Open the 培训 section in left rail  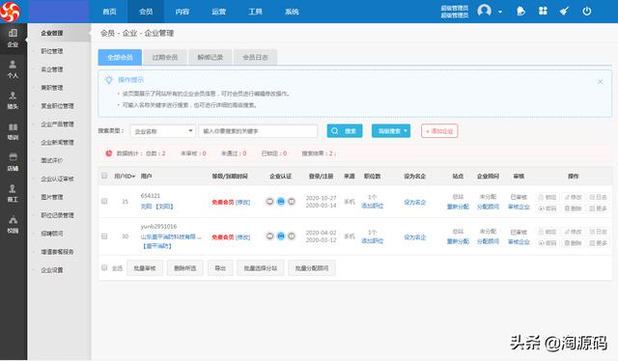point(13,131)
